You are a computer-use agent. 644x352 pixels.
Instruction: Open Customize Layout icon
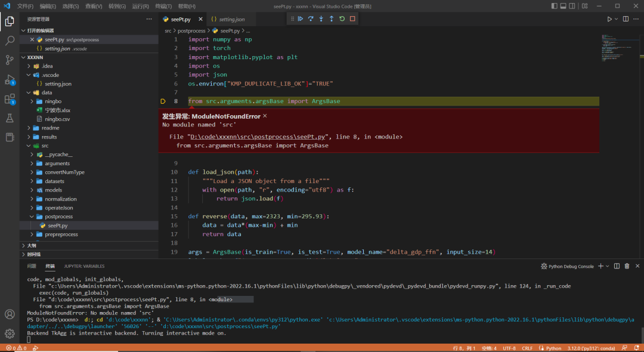point(585,6)
